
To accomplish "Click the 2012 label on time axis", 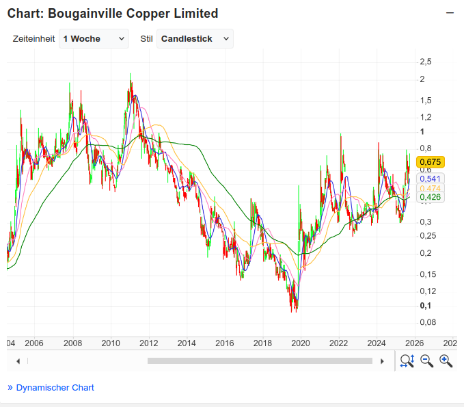I will click(148, 343).
